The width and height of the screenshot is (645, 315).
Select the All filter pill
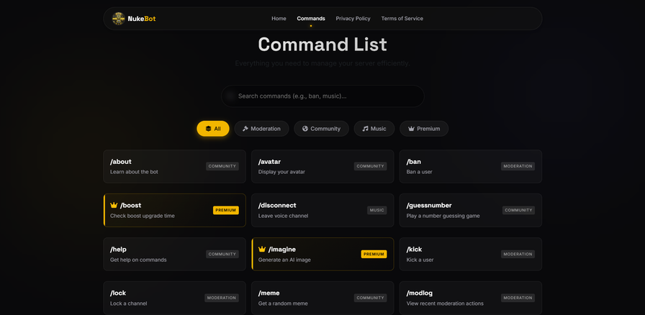point(213,129)
